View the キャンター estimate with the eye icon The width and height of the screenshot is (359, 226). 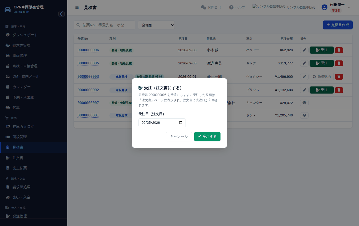304,103
